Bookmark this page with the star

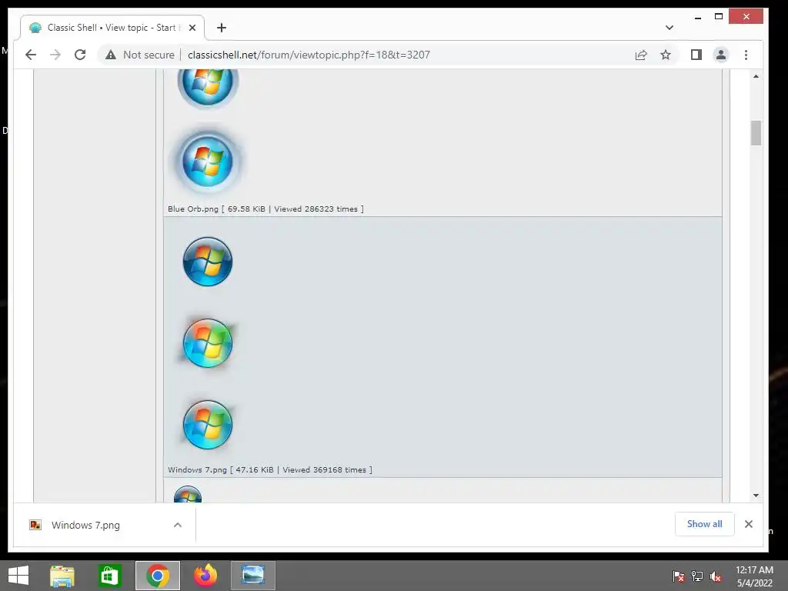pos(666,55)
